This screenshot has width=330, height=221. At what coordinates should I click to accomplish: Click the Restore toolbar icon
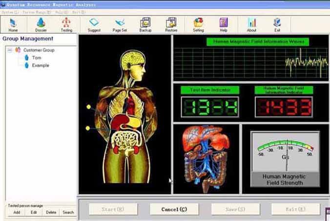(171, 24)
